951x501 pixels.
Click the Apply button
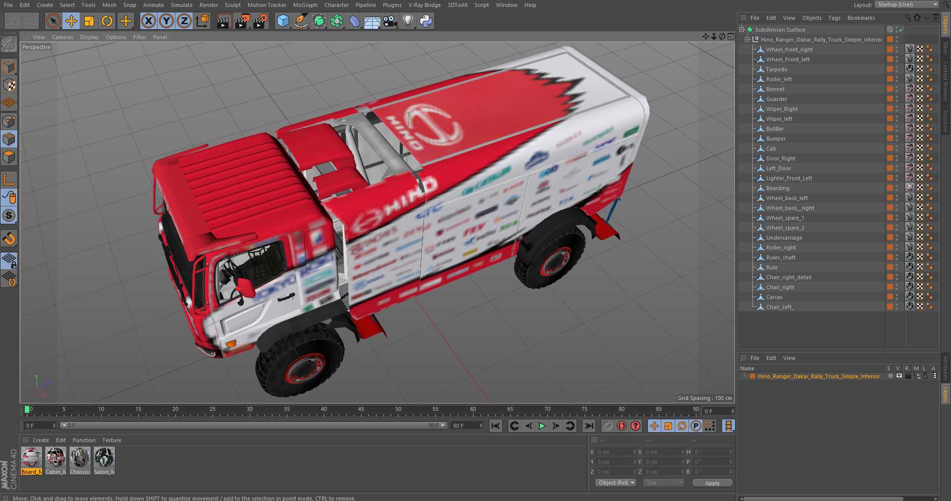pos(712,483)
